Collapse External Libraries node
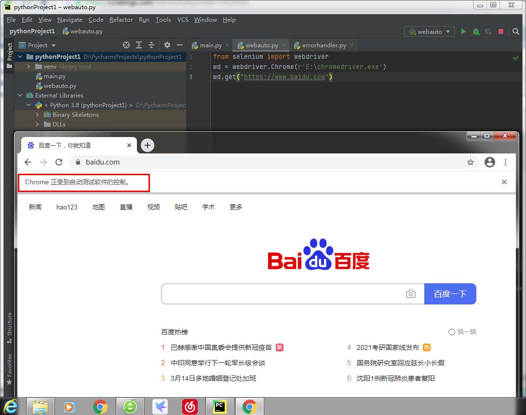Image resolution: width=526 pixels, height=415 pixels. 20,96
